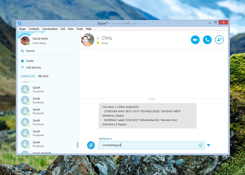Open the Skype menu
Viewport: 245px width, 175px height.
[x=22, y=29]
